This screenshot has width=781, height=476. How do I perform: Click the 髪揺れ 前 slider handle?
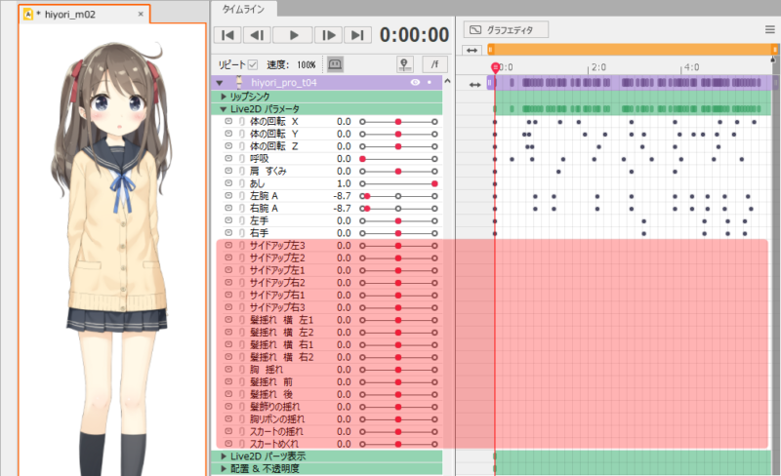[398, 382]
